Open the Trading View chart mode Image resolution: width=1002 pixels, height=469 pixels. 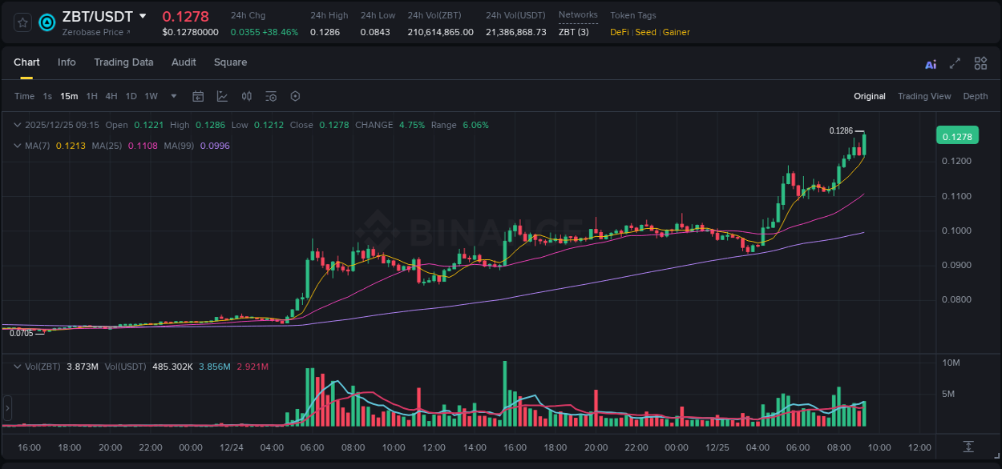click(x=924, y=96)
